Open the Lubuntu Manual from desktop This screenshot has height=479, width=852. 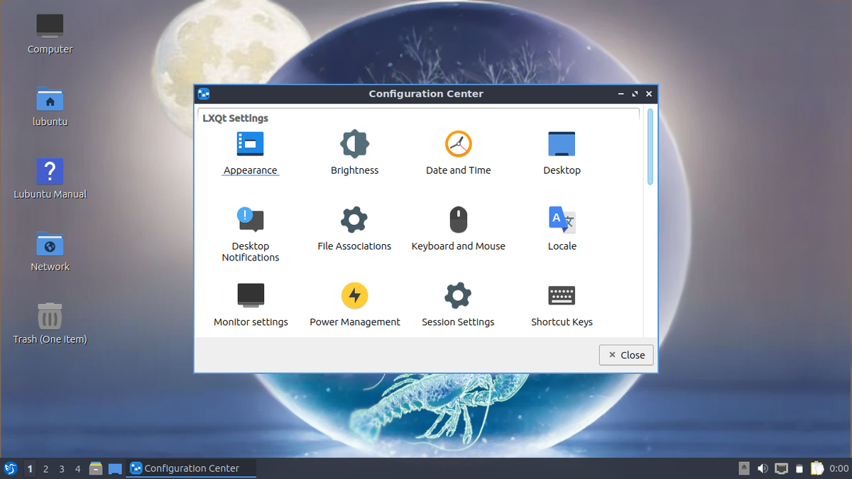tap(50, 176)
